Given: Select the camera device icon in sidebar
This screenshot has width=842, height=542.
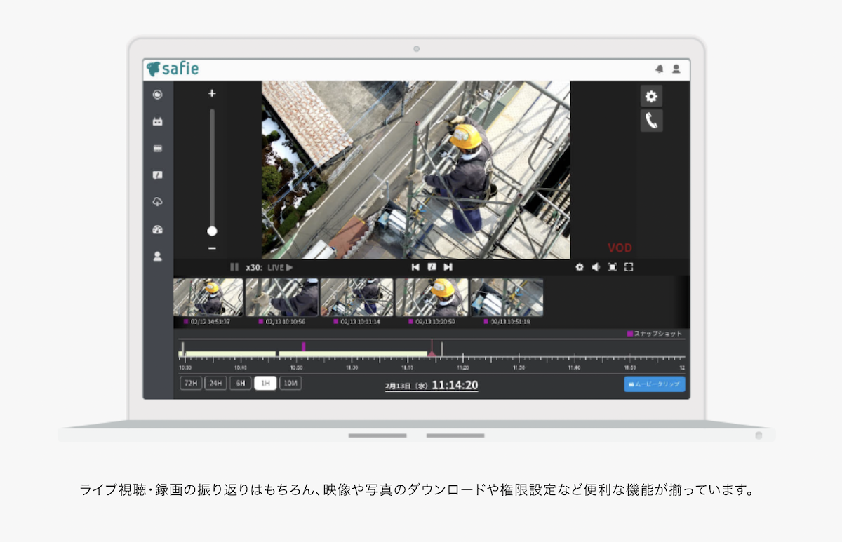Looking at the screenshot, I should click(x=157, y=121).
